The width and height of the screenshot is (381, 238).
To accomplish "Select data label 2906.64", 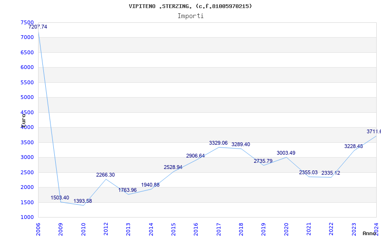I will pyautogui.click(x=195, y=156).
